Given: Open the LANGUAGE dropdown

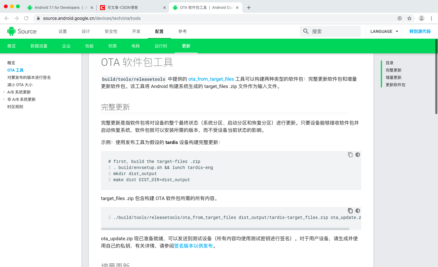Looking at the screenshot, I should click(384, 31).
